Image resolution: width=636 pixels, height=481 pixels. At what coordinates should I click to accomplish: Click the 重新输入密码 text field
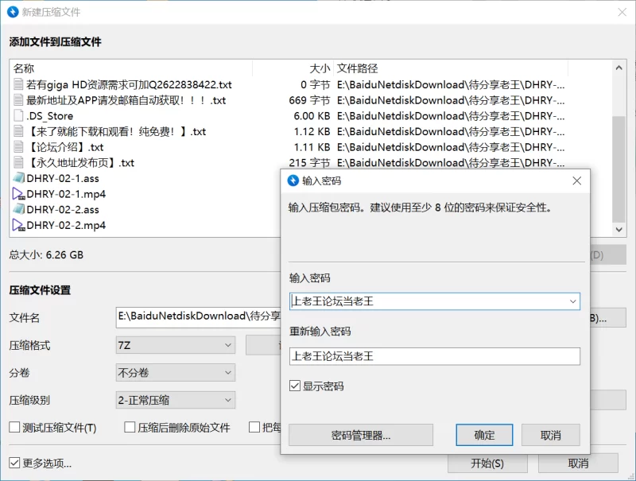coord(434,356)
